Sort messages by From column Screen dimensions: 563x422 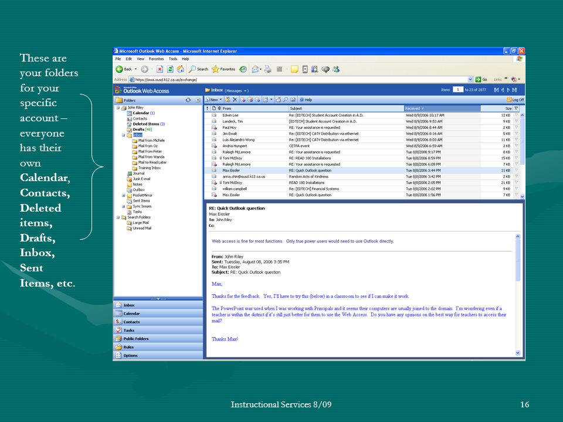point(255,108)
